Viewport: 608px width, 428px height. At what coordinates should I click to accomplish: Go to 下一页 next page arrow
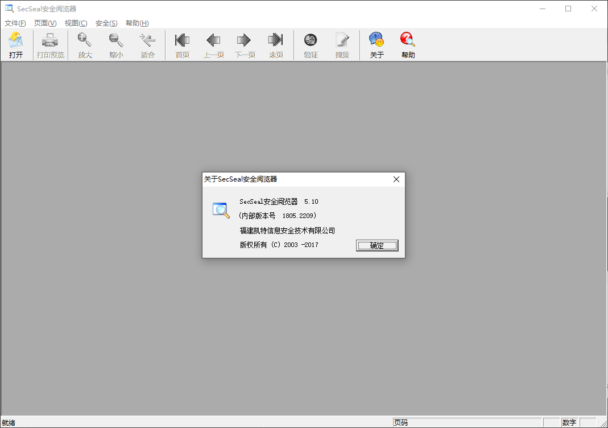(x=245, y=41)
